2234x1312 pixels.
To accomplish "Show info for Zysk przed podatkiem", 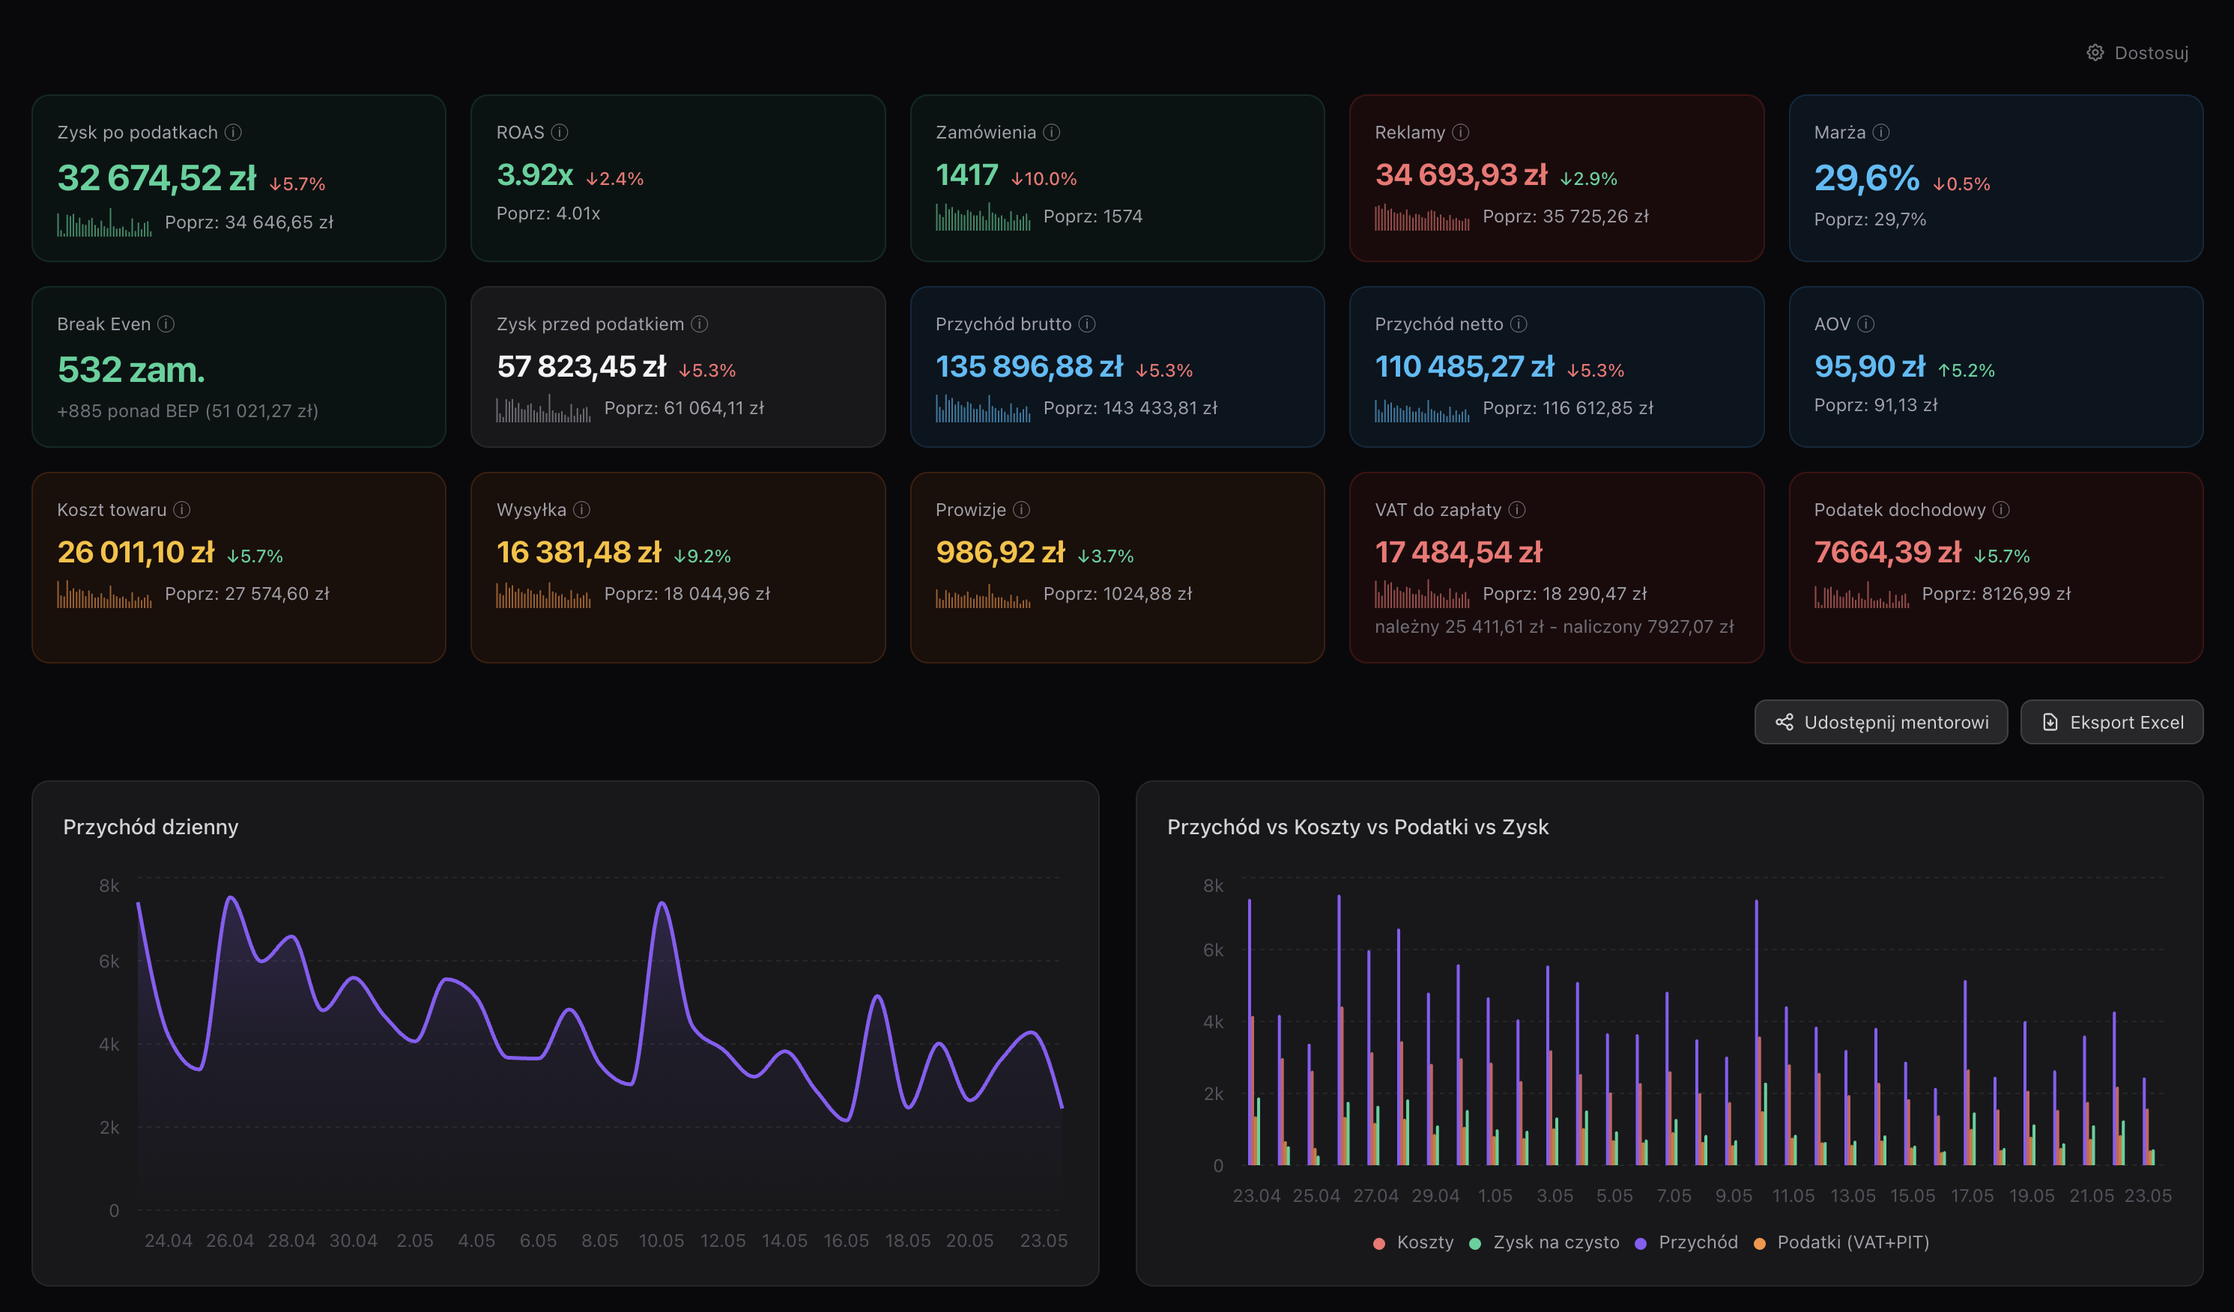I will 700,324.
